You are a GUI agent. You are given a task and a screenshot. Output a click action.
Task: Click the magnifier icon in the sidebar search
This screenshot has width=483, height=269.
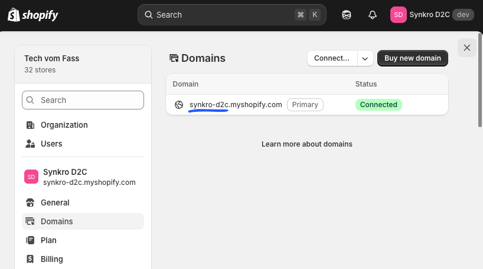(30, 100)
